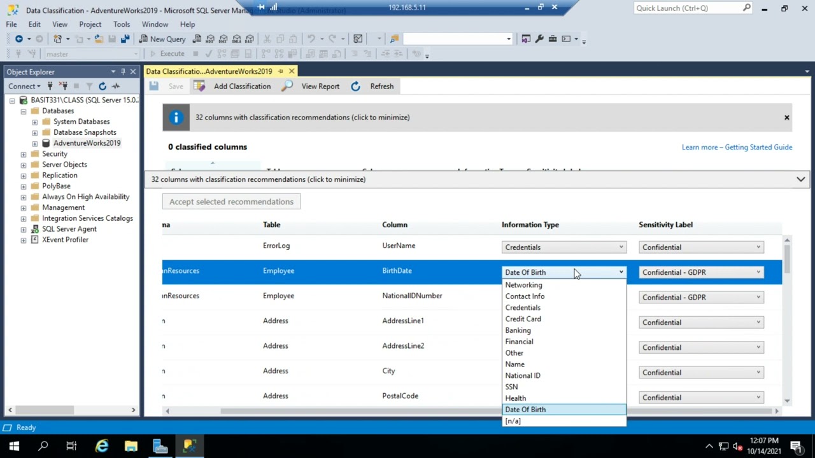The width and height of the screenshot is (815, 458).
Task: Click the MDX query icon in toolbar
Action: point(211,39)
